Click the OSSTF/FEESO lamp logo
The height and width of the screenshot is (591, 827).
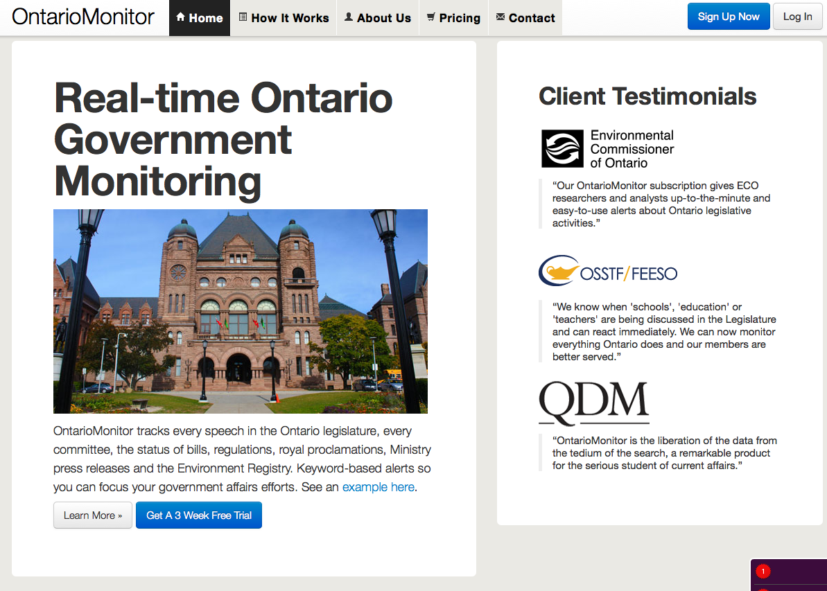pos(607,271)
